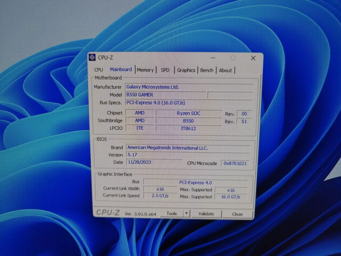
Task: Open the Memory tab
Action: pyautogui.click(x=145, y=70)
